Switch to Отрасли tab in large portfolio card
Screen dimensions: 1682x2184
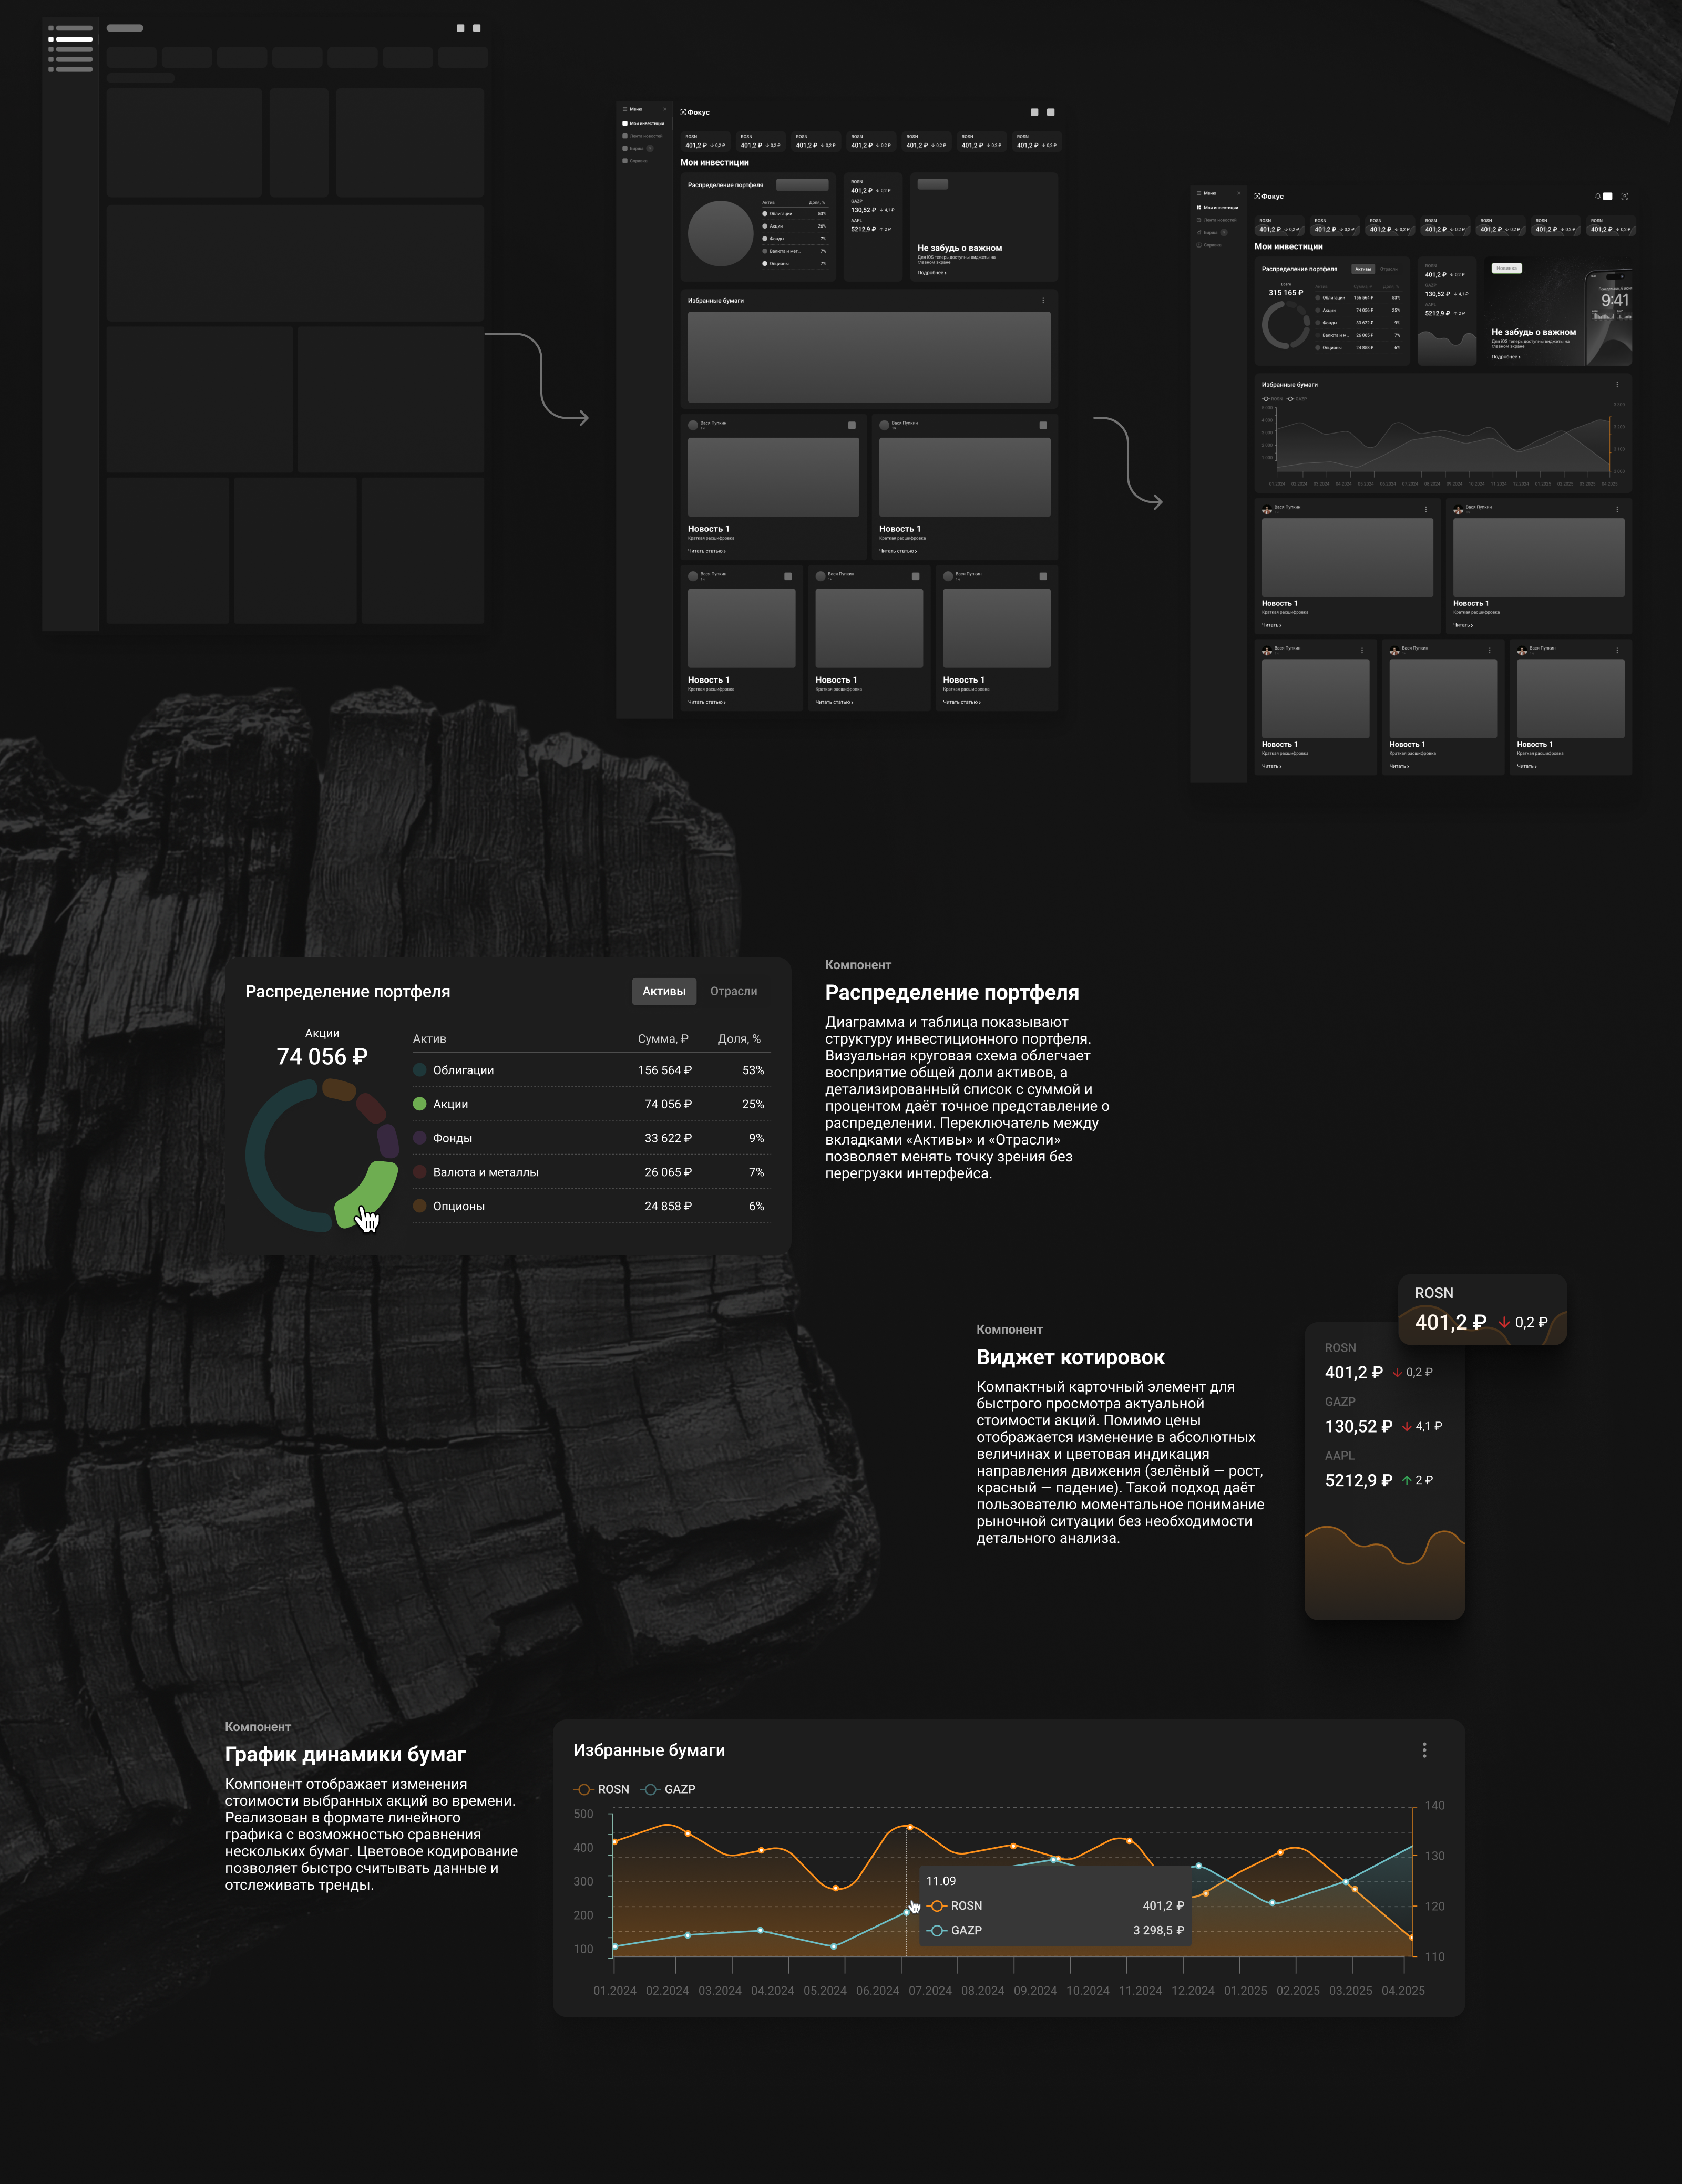pos(733,991)
